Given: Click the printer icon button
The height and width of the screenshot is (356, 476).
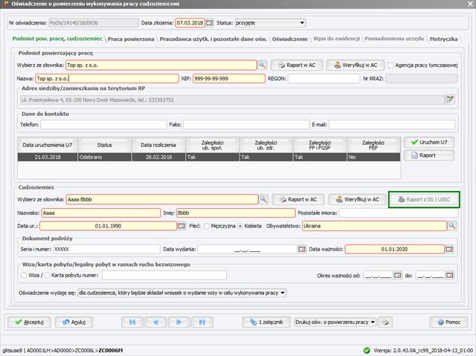Looking at the screenshot, I should [385, 322].
